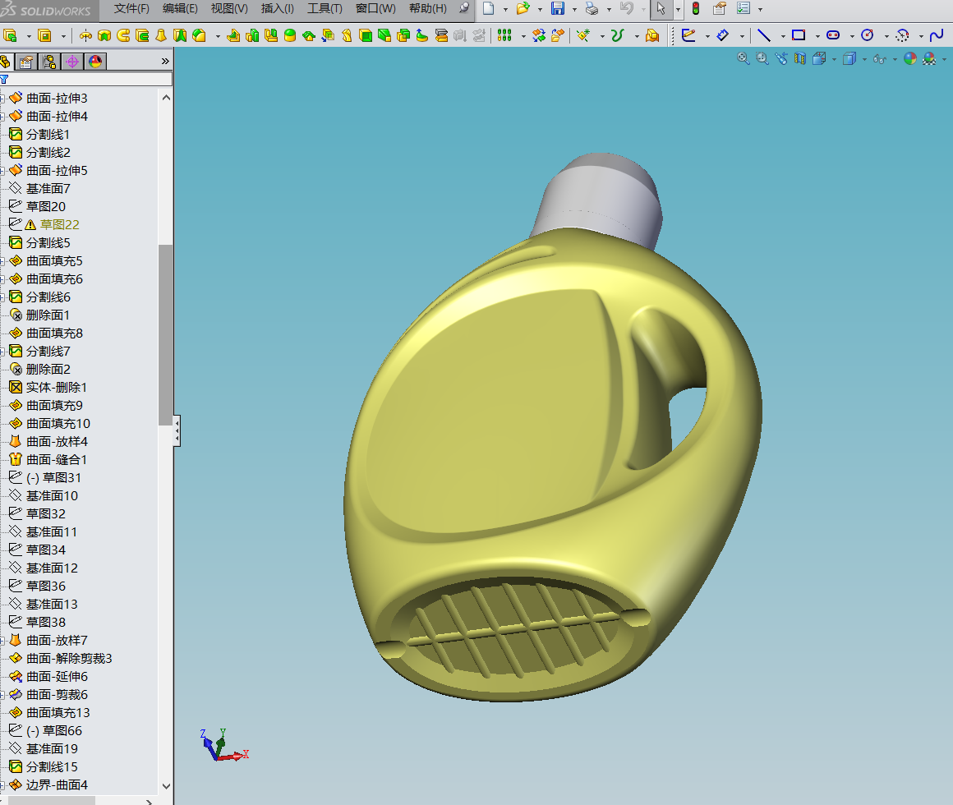Open the dropdown arrow beside the Options icon
Viewport: 953px width, 805px height.
pyautogui.click(x=760, y=10)
